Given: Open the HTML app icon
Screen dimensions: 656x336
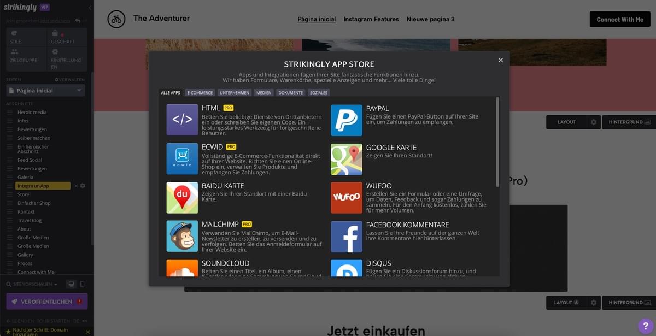Looking at the screenshot, I should [x=182, y=120].
